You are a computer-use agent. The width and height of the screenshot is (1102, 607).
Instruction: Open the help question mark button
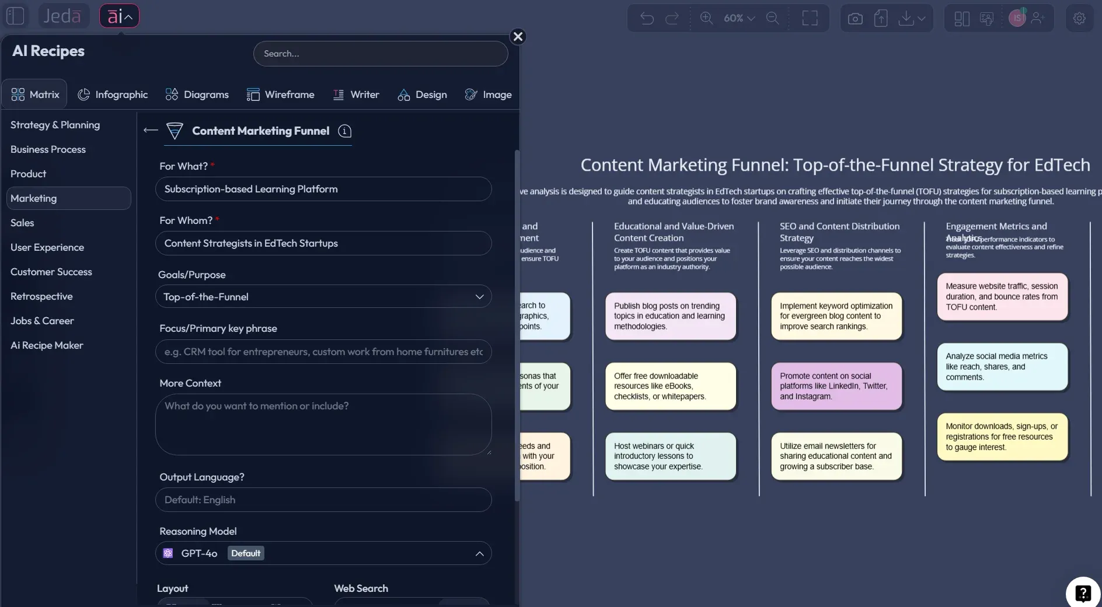pyautogui.click(x=1083, y=592)
